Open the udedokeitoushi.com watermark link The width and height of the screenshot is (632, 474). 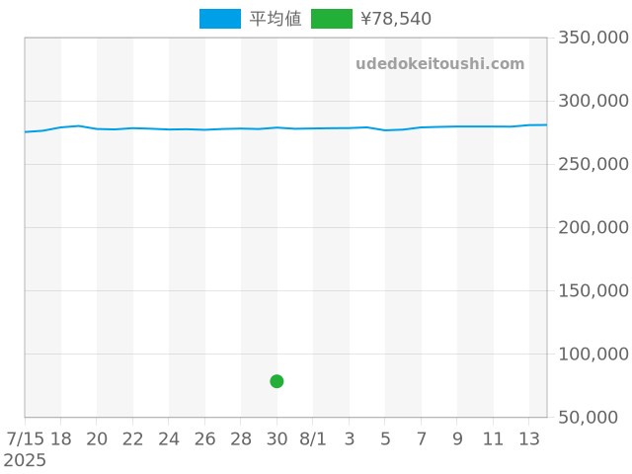pos(440,64)
